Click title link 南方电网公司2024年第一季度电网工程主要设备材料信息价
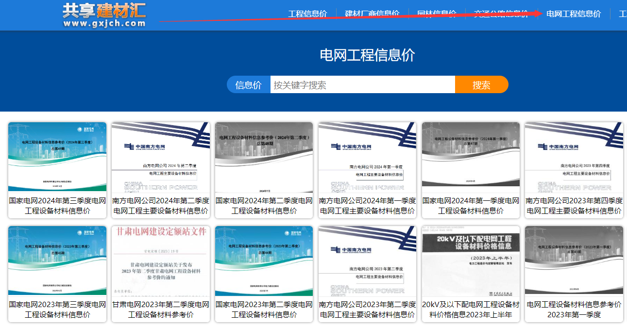The image size is (627, 326). [368, 206]
